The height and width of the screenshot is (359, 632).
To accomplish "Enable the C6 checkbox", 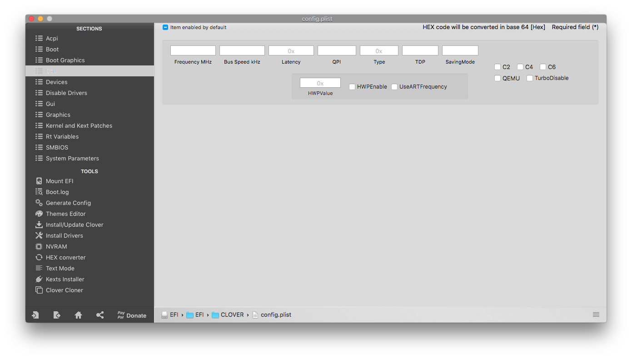I will [x=543, y=67].
